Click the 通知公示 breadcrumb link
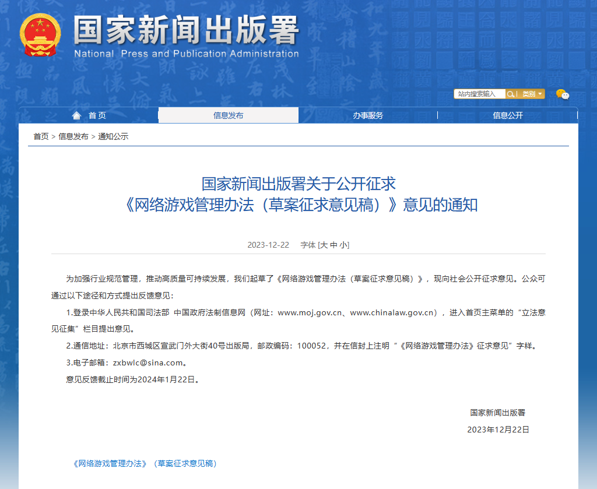This screenshot has width=597, height=489. click(x=113, y=136)
